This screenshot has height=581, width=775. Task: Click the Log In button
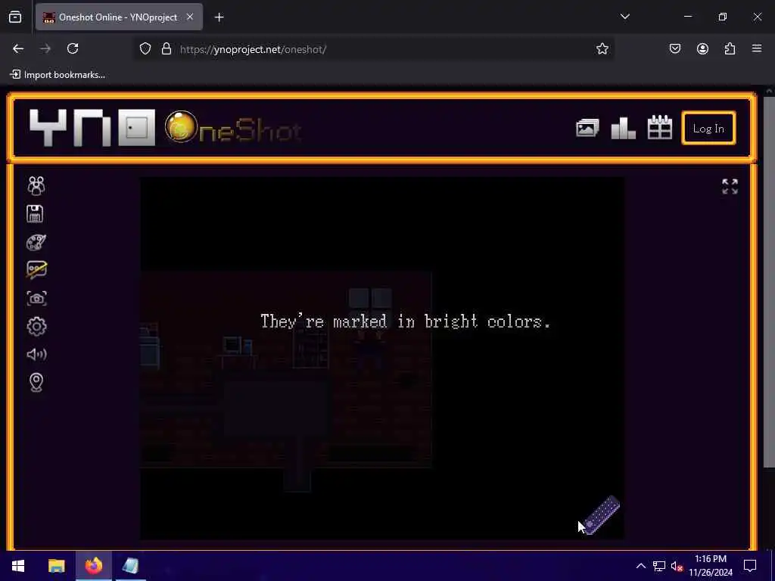(x=708, y=129)
